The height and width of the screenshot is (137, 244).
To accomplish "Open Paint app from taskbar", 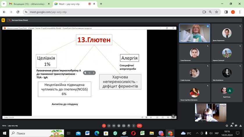I will [124, 133].
